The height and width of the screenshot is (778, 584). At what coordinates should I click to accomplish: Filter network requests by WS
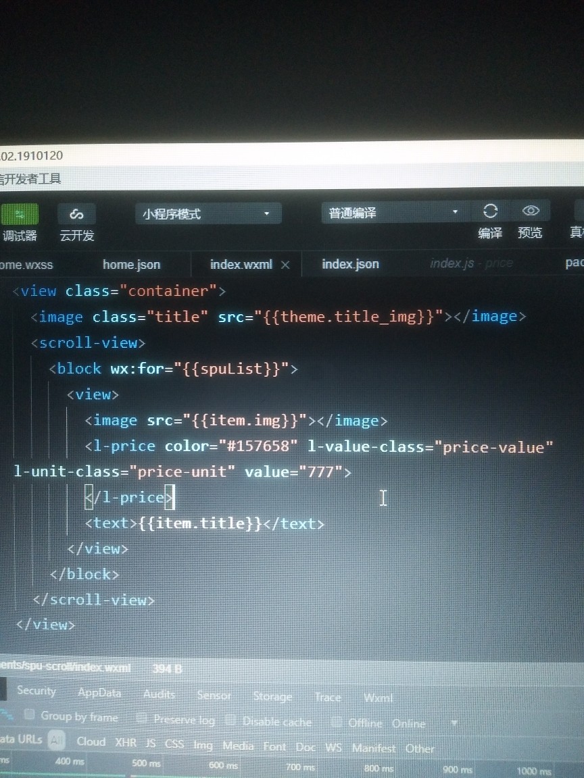333,747
